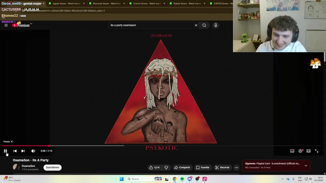This screenshot has height=183, width=326.
Task: Show hidden system tray icons
Action: (282, 179)
